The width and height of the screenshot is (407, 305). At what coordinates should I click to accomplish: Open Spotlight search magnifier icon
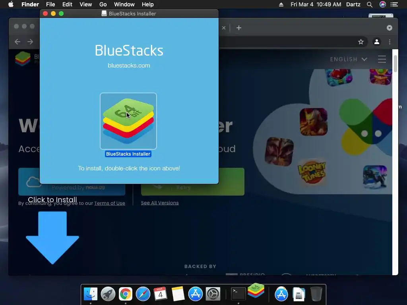tap(370, 4)
